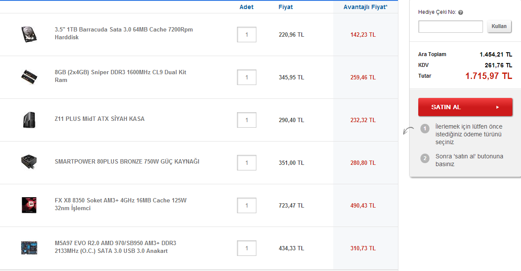Click the advantage price 280,80 TL
This screenshot has height=271, width=521.
(x=363, y=163)
